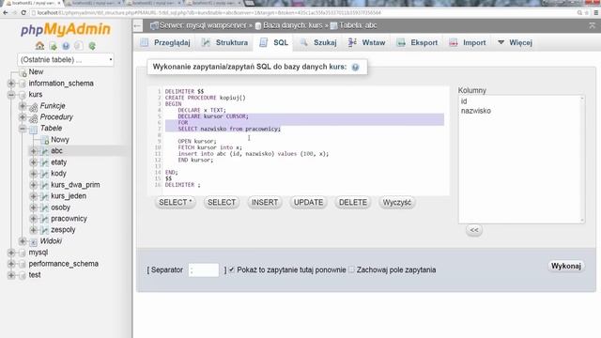Select the SQL tab
The width and height of the screenshot is (601, 338).
[x=273, y=42]
